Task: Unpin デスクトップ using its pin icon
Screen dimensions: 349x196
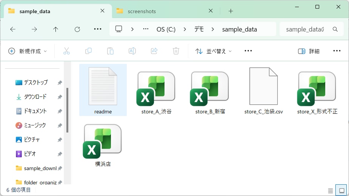Action: (x=60, y=83)
